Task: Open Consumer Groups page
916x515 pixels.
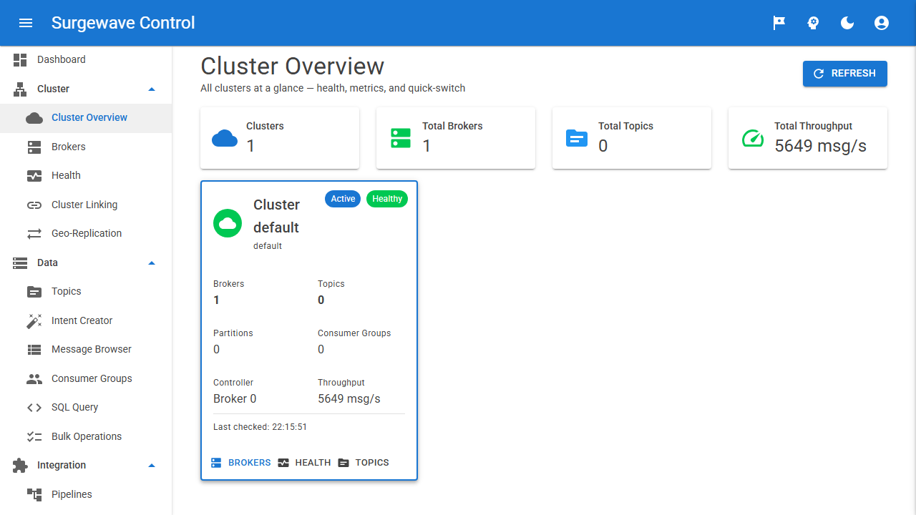Action: 86,379
